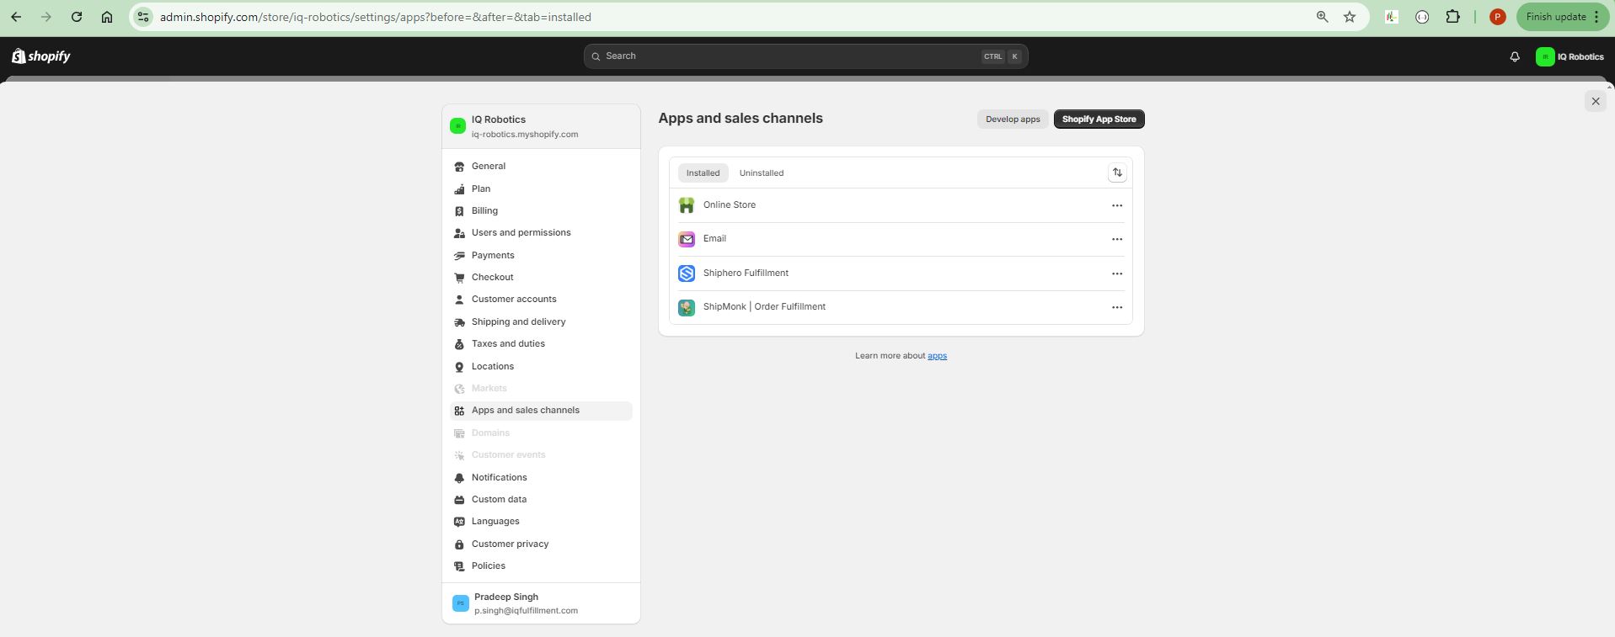Open the browser extensions puzzle icon
Viewport: 1615px width, 637px height.
pos(1452,17)
